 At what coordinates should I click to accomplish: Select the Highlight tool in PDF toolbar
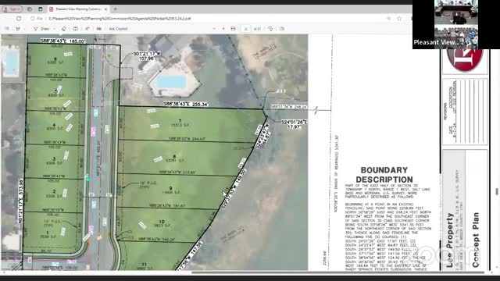point(17,29)
